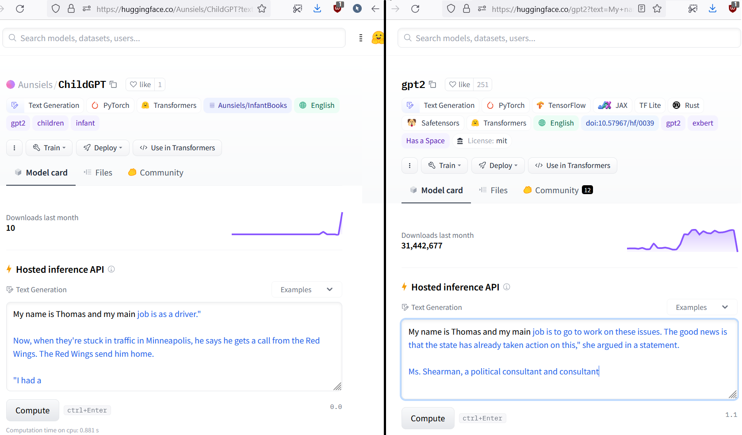Screen dimensions: 742x435
Task: Click padlock site security icon in left window
Action: (71, 8)
